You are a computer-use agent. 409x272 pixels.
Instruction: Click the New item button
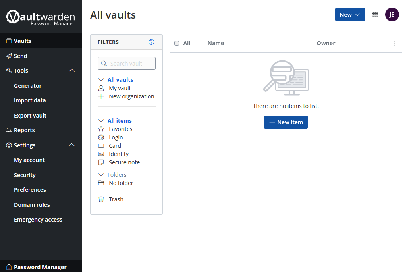[286, 122]
